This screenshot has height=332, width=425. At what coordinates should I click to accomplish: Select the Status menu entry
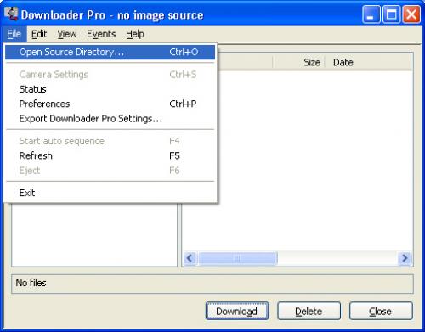pos(110,89)
